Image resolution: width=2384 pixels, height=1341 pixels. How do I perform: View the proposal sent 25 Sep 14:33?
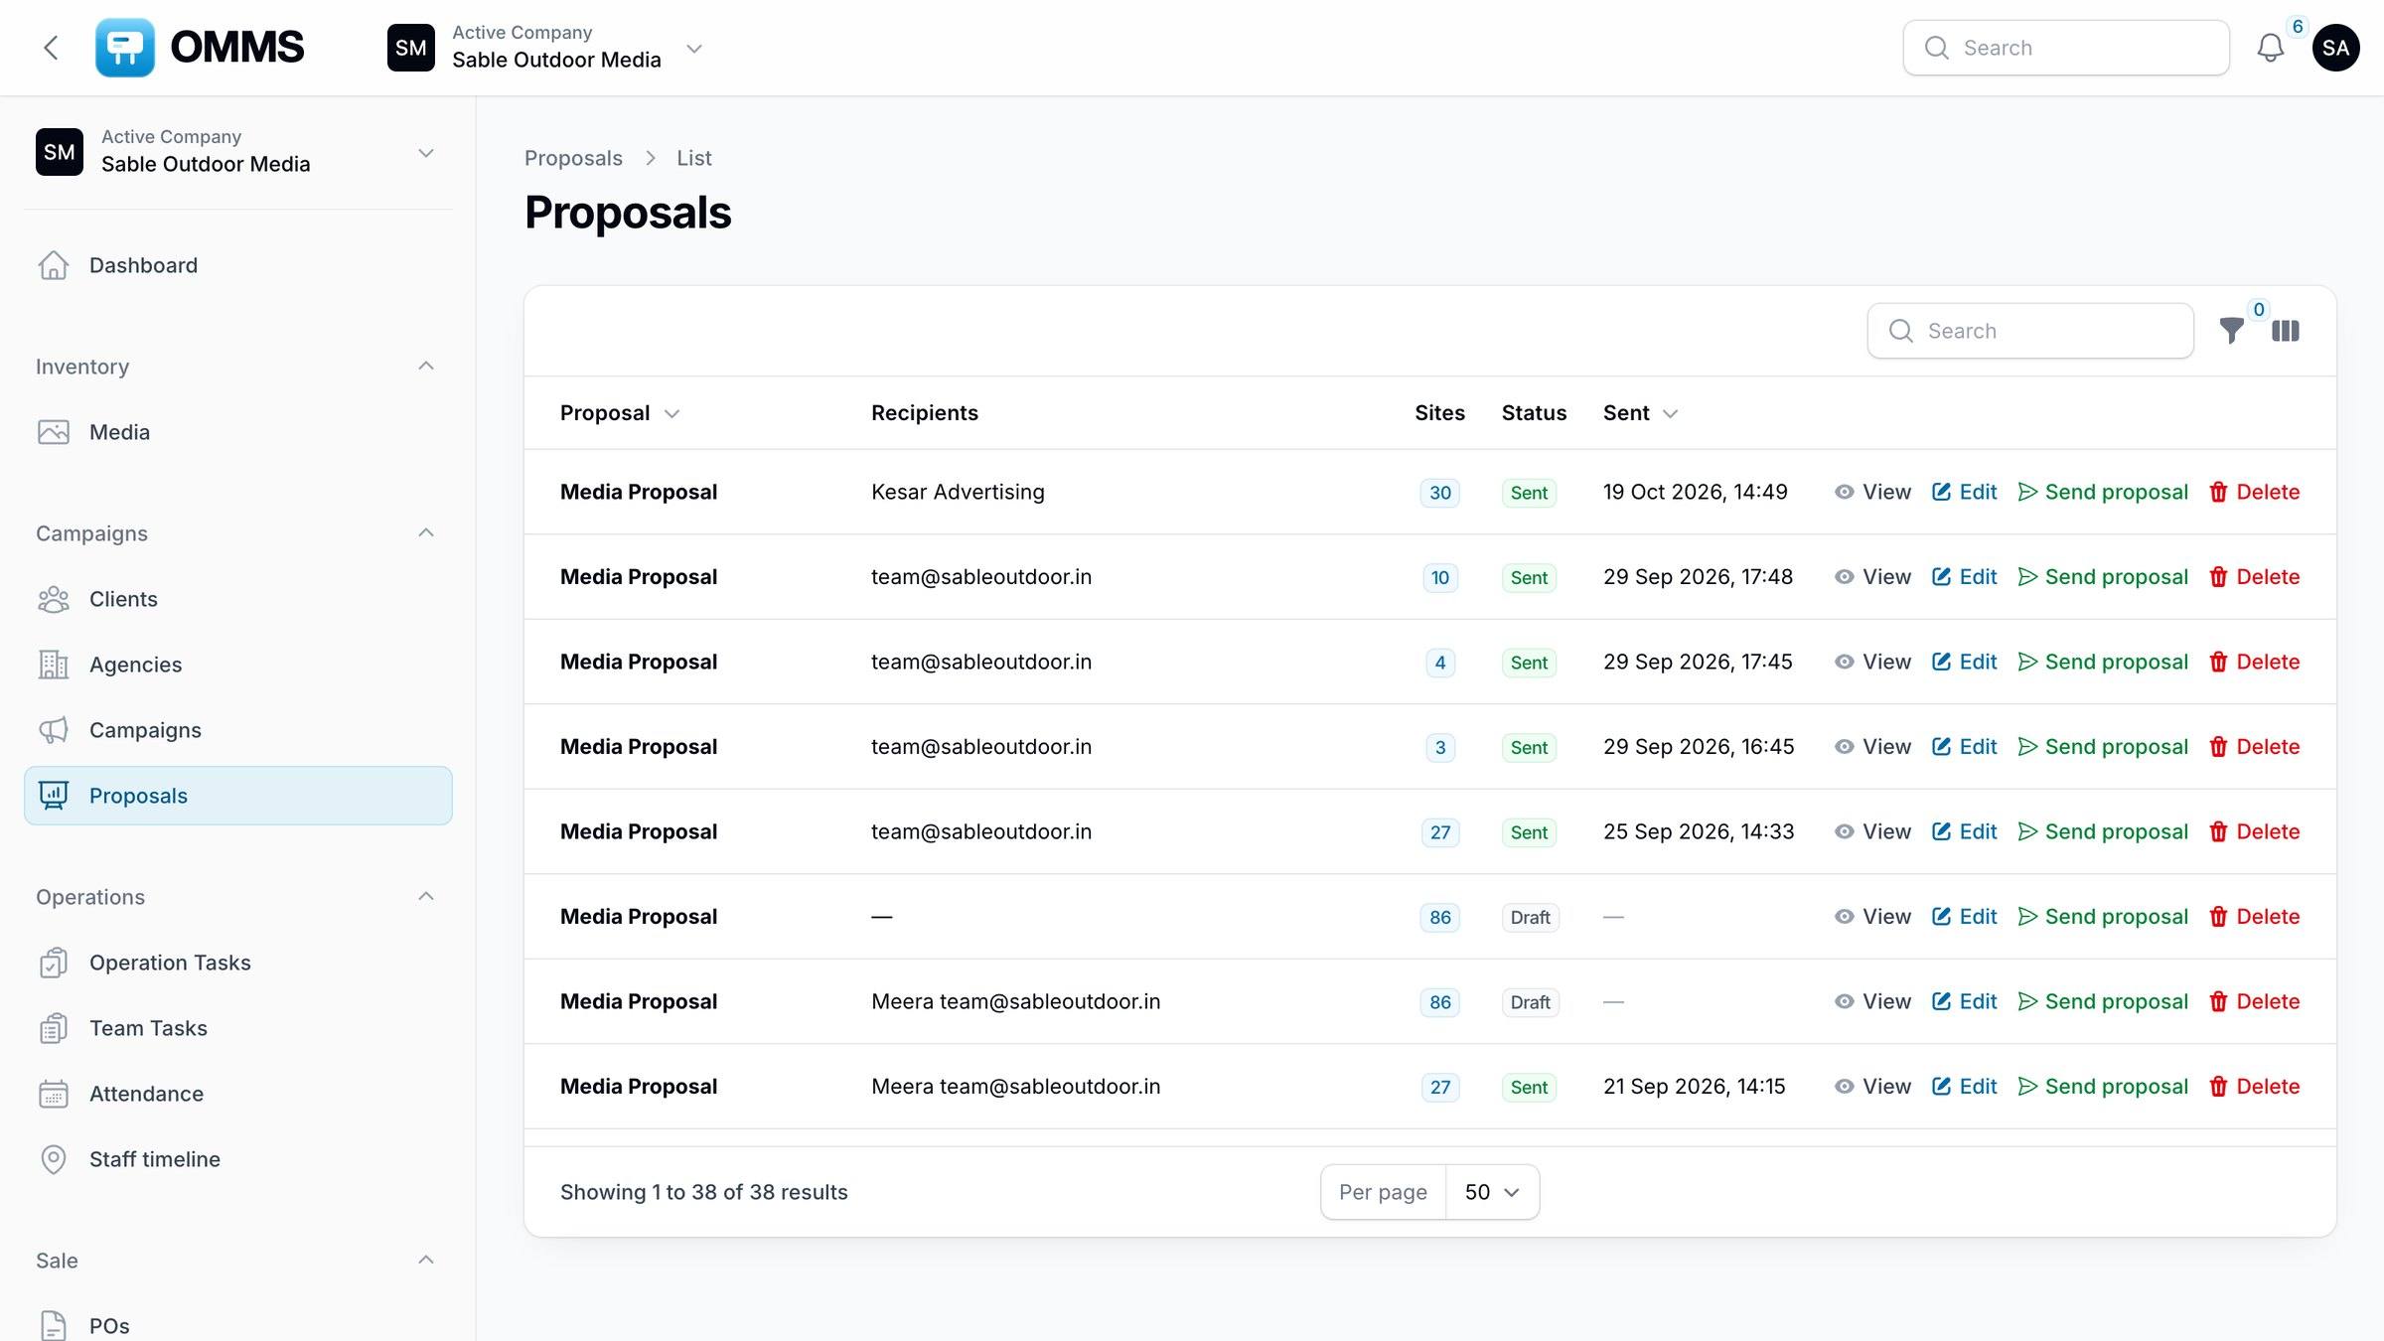coord(1872,831)
